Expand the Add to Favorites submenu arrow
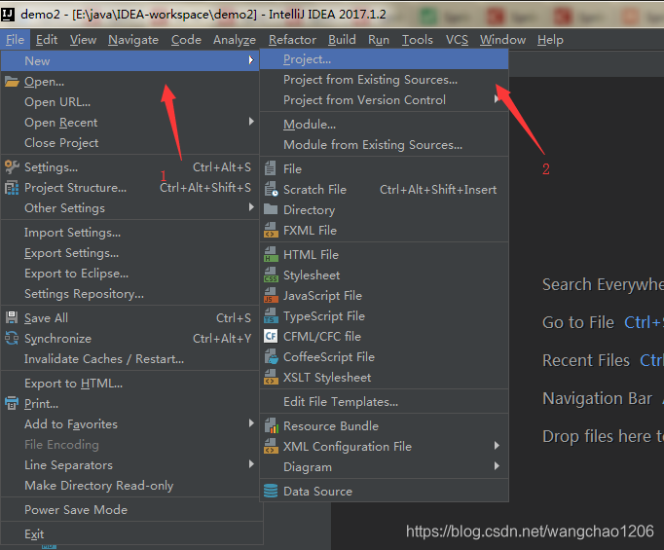This screenshot has height=550, width=664. [251, 423]
